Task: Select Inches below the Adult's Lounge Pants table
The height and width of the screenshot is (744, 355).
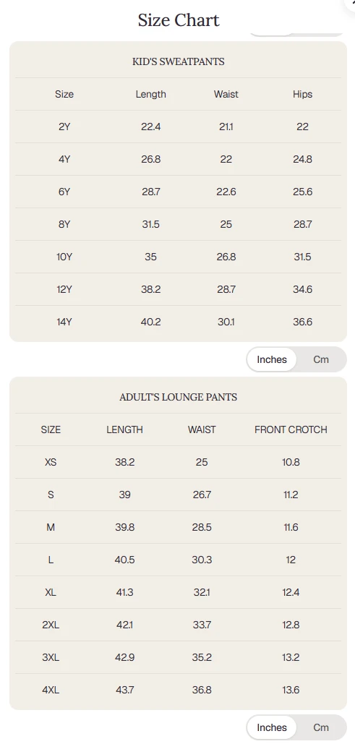Action: tap(272, 727)
